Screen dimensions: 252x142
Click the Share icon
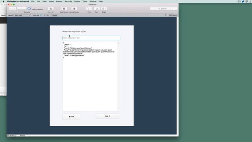[103, 9]
